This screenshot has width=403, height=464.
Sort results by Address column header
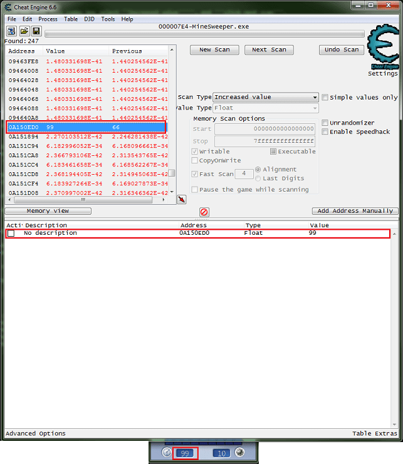tap(24, 51)
